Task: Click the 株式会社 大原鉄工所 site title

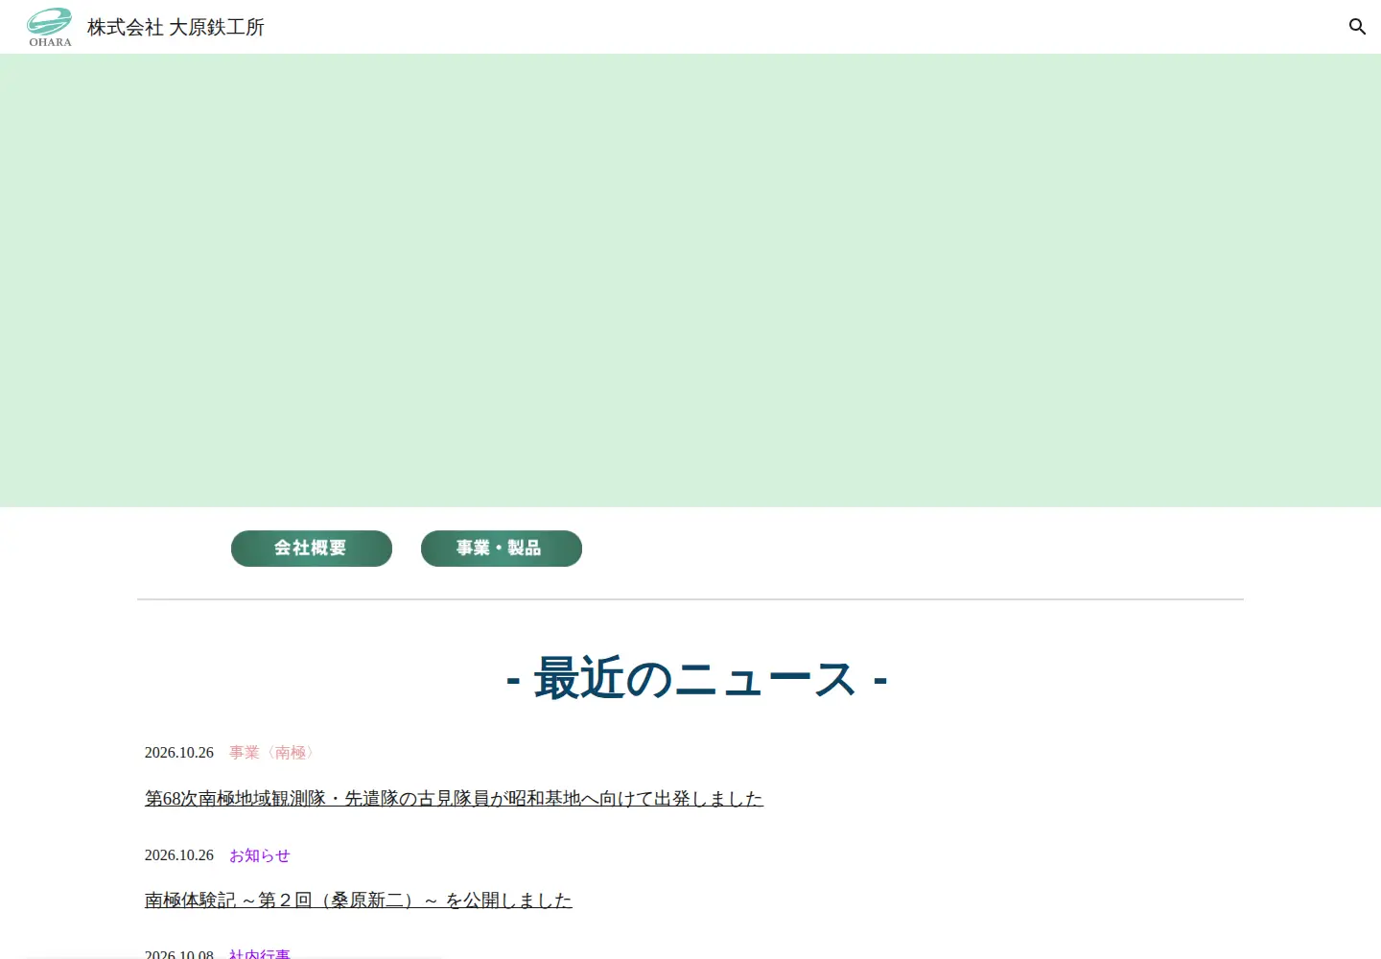Action: point(176,27)
